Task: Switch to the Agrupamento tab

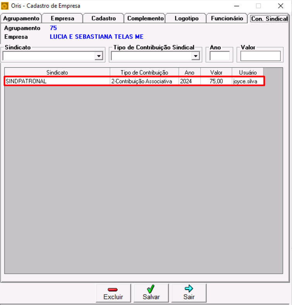Action: point(21,18)
